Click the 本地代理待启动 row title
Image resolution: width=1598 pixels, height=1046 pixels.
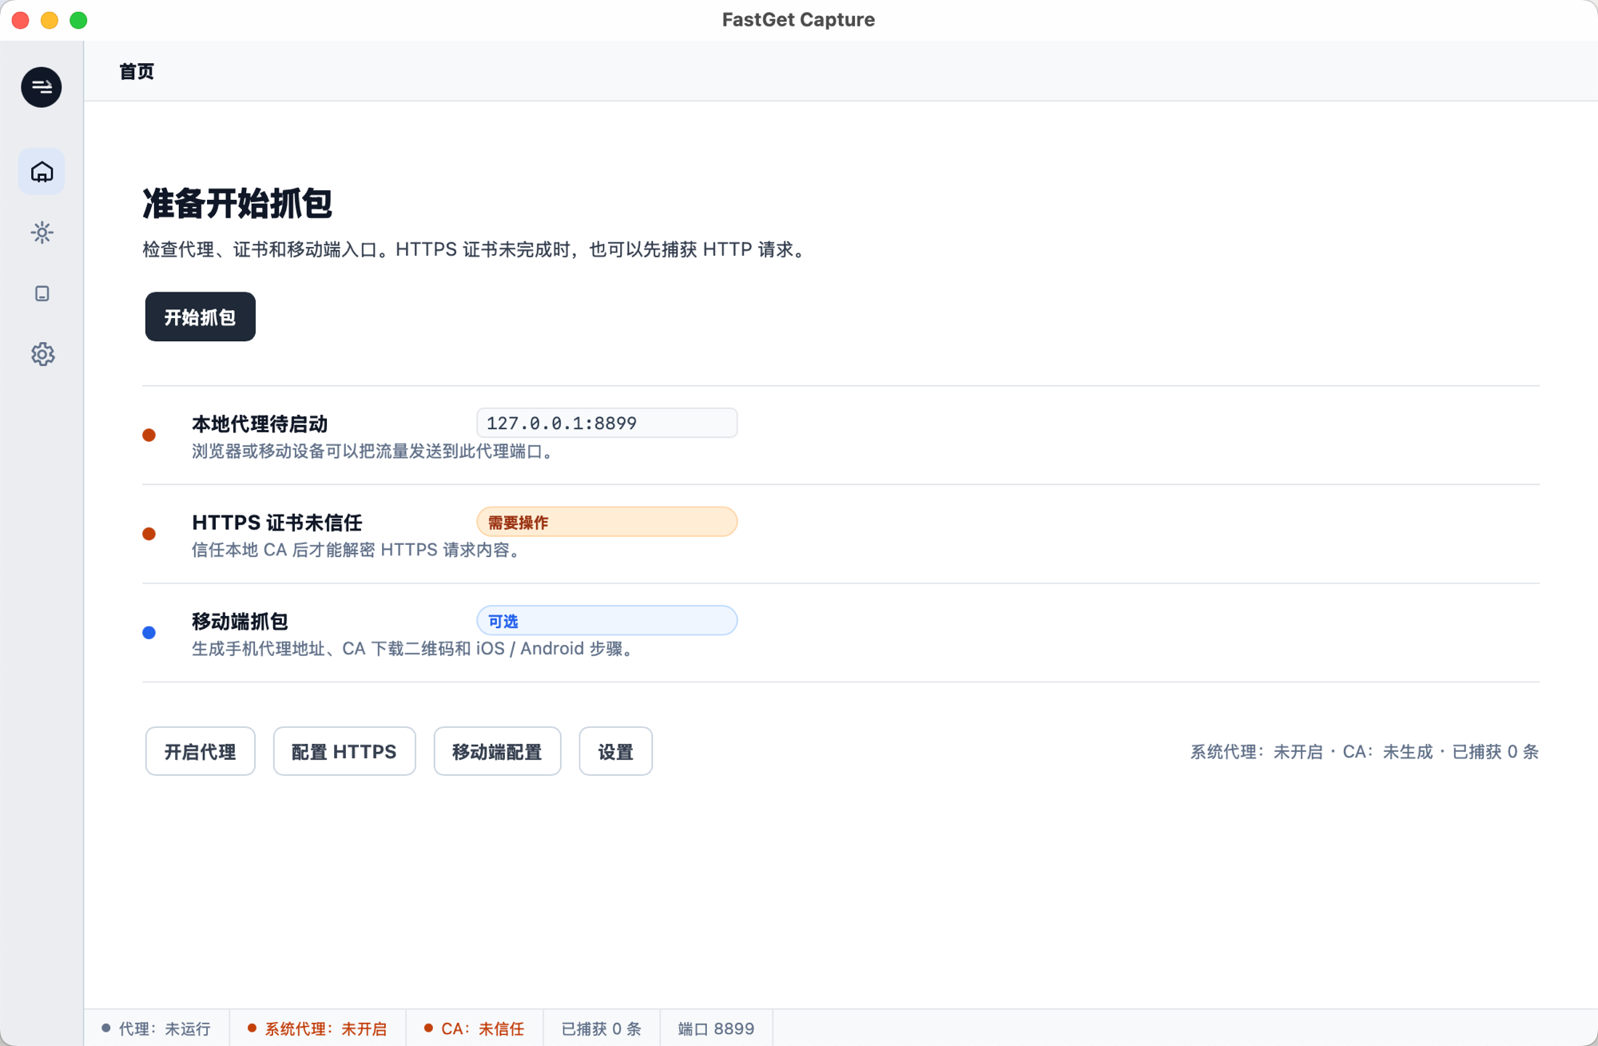pos(260,424)
